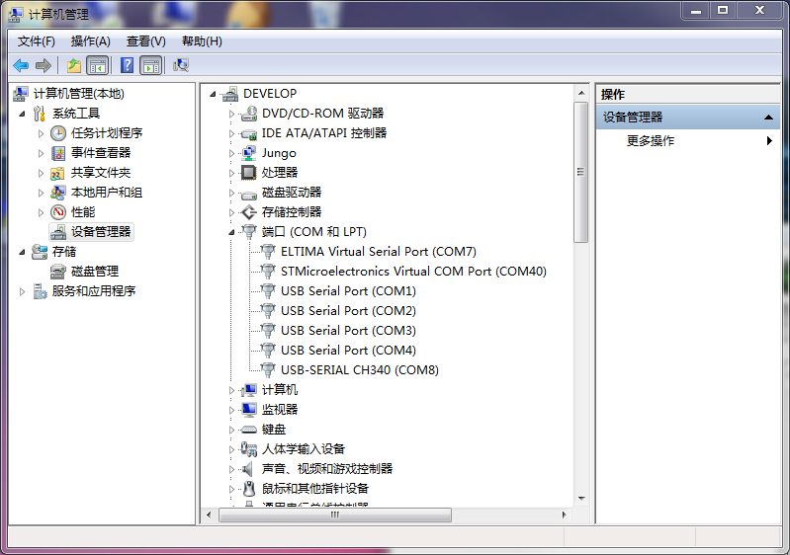Click the Event Viewer icon
This screenshot has height=555, width=790.
tap(58, 153)
